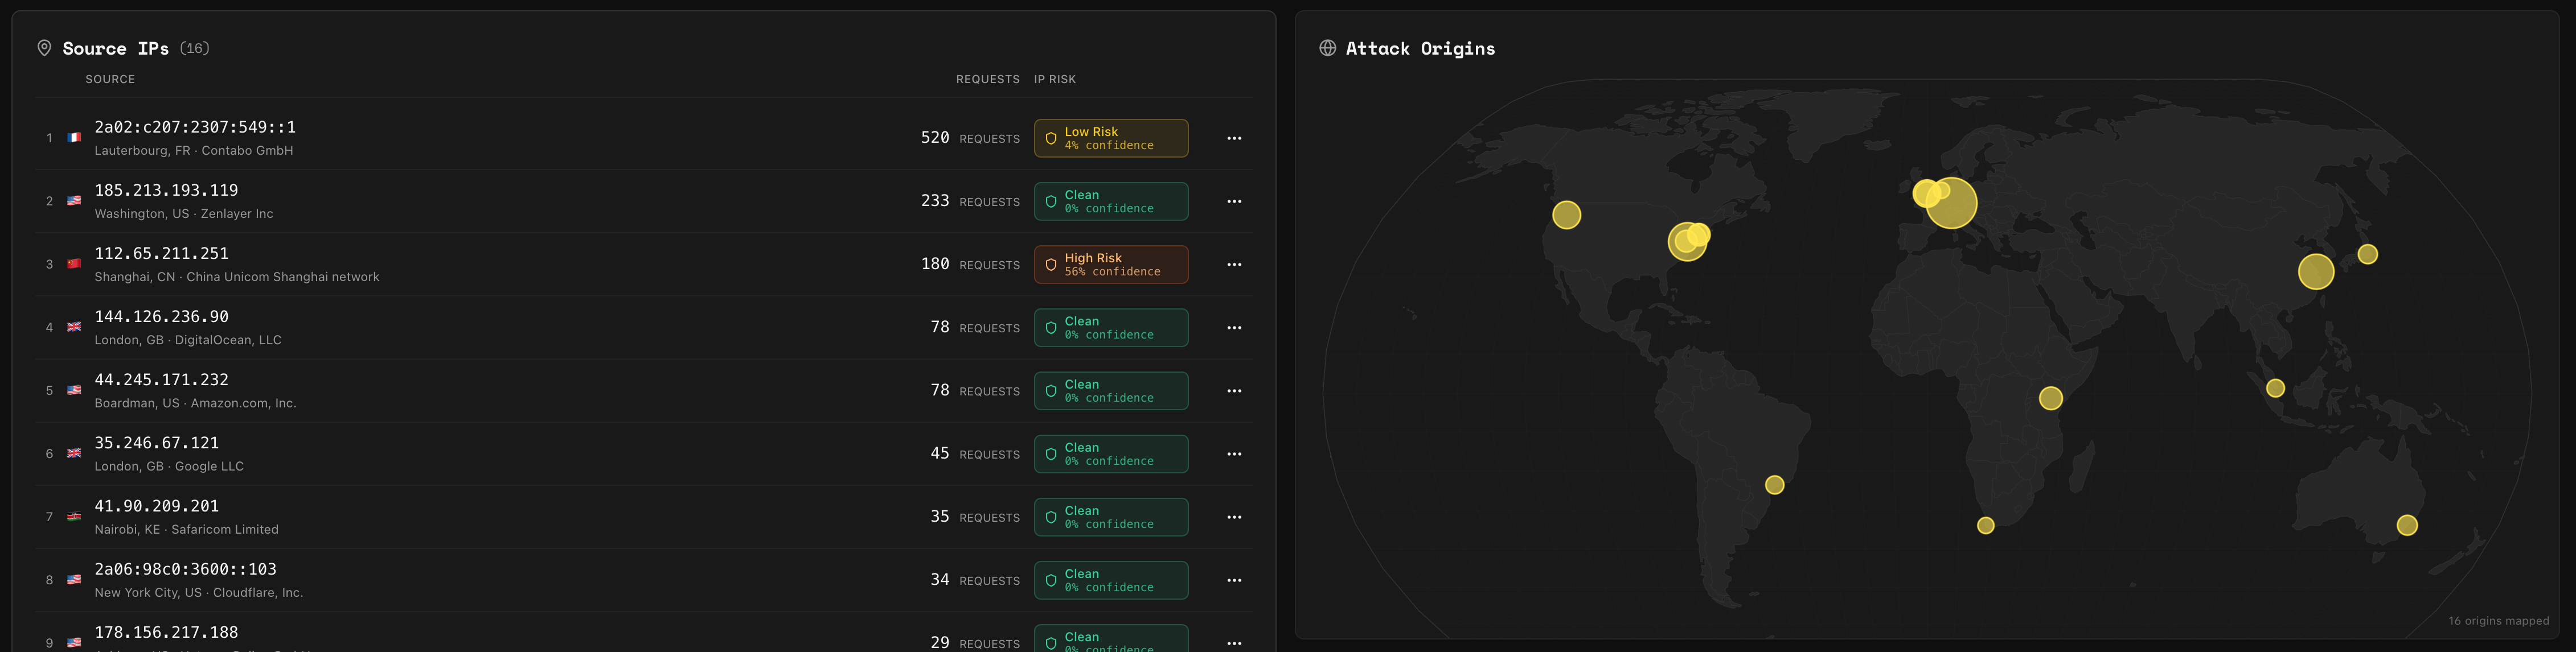The width and height of the screenshot is (2576, 652).
Task: Select IP address 185.213.193.119
Action: click(166, 189)
